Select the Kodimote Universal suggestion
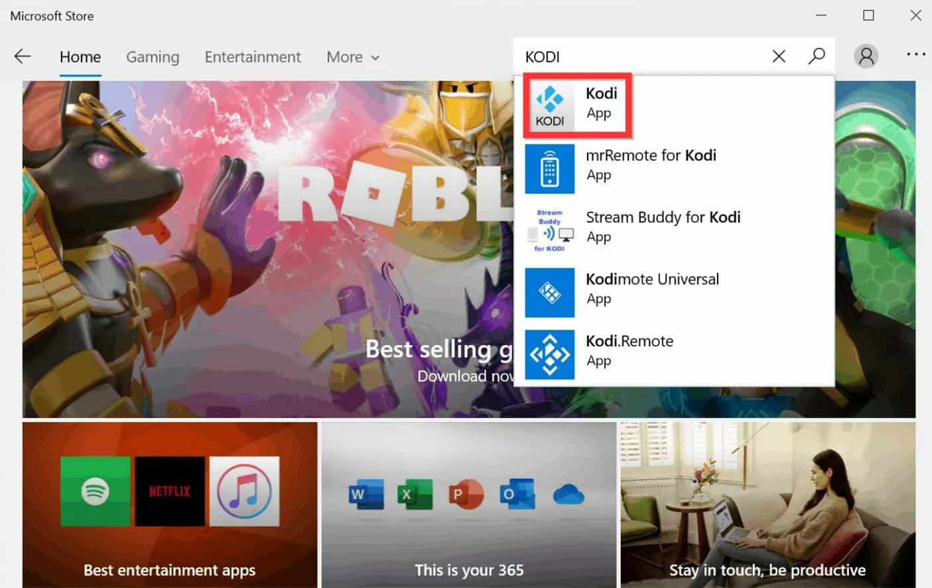The width and height of the screenshot is (932, 588). coord(675,293)
